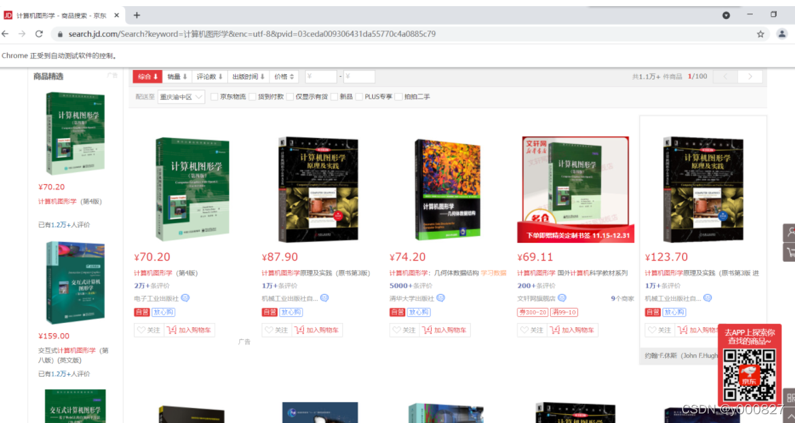Viewport: 795px width, 423px height.
Task: Click chat icon next to 电子工业出版社
Action: [185, 299]
